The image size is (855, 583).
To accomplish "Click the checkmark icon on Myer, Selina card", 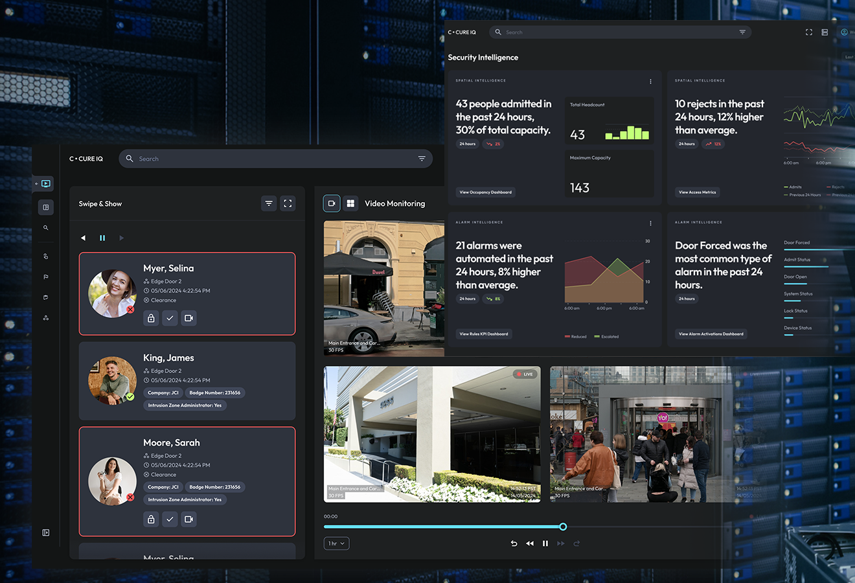I will coord(170,318).
